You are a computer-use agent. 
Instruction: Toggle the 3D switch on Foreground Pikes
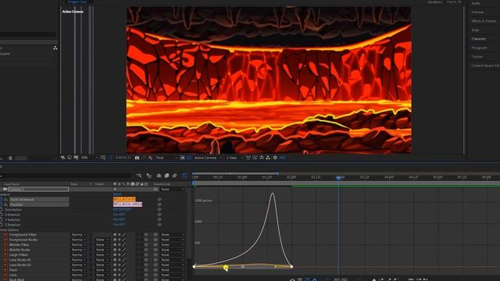[146, 235]
